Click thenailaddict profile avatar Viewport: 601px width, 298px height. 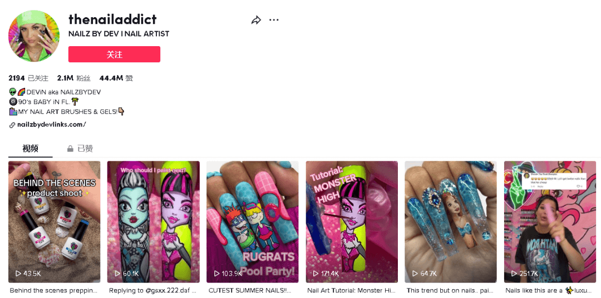[x=34, y=36]
